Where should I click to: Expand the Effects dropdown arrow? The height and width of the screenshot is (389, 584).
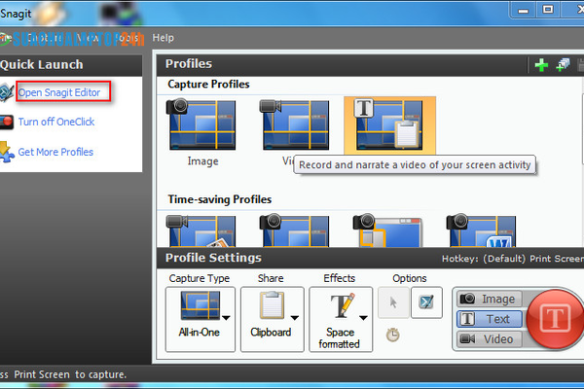coord(363,318)
